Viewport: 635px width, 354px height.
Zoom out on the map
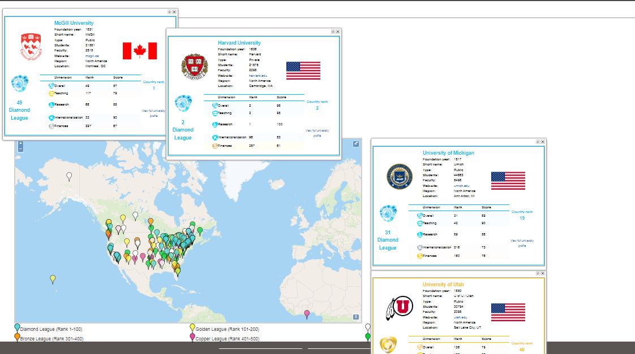20,149
